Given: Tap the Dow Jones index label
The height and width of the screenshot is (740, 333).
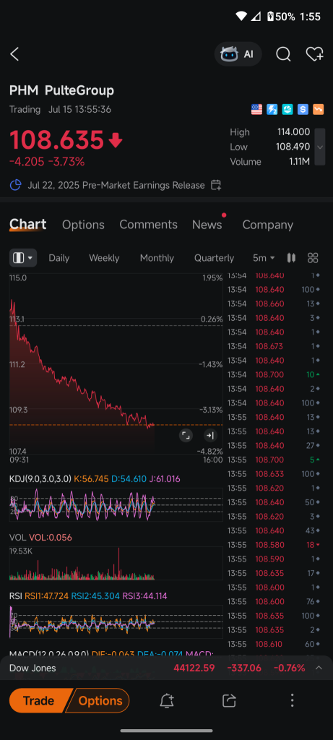Looking at the screenshot, I should pyautogui.click(x=33, y=668).
